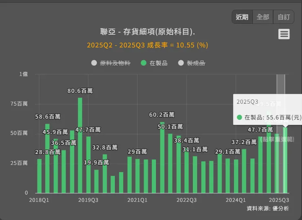Viewport: 302px width, 220px height.
Task: Click the 45.9百萬 data label
Action: 55,132
